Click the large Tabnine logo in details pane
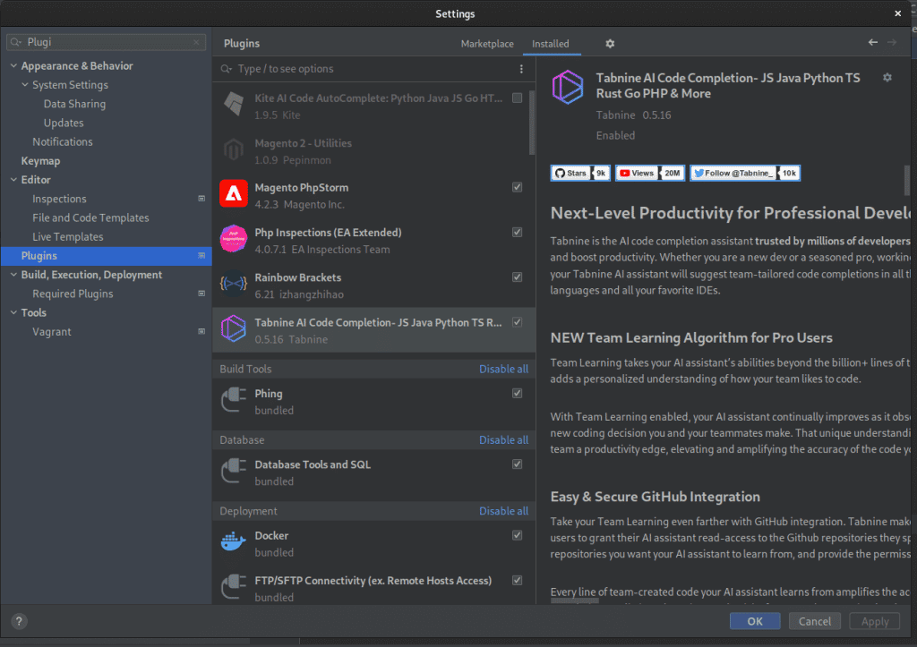This screenshot has height=647, width=917. click(x=568, y=87)
